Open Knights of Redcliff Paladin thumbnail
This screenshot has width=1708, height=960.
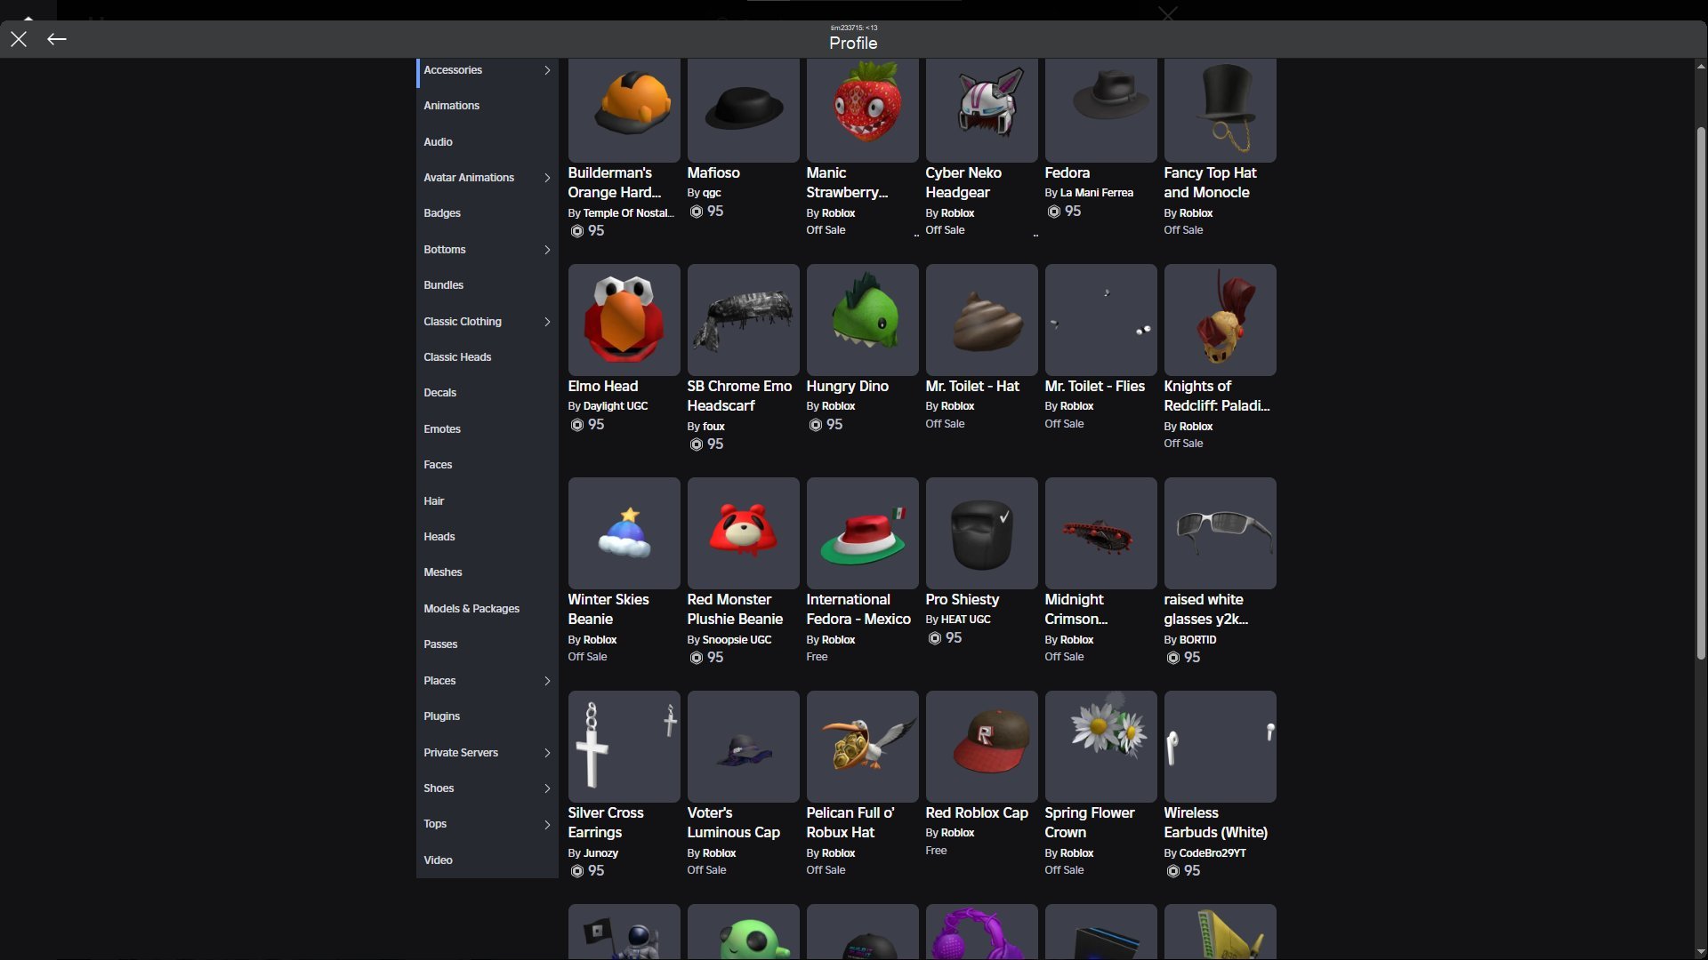click(x=1220, y=320)
